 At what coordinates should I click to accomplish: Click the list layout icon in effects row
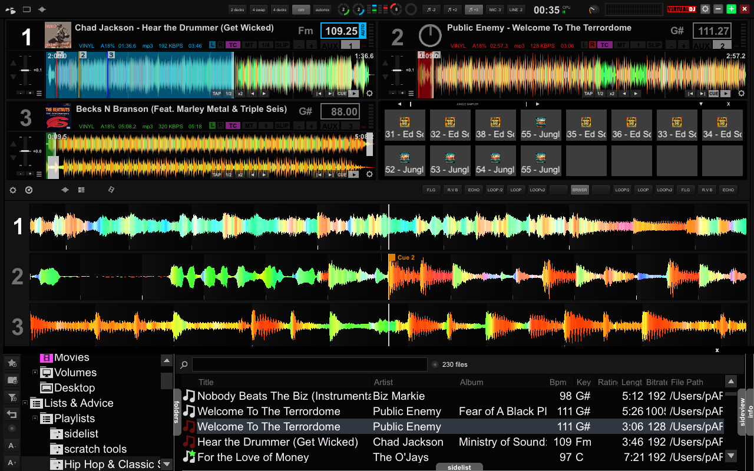coord(81,190)
